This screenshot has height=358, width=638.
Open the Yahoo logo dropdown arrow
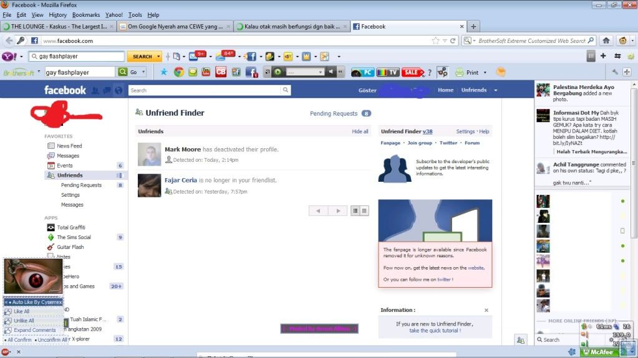click(21, 57)
